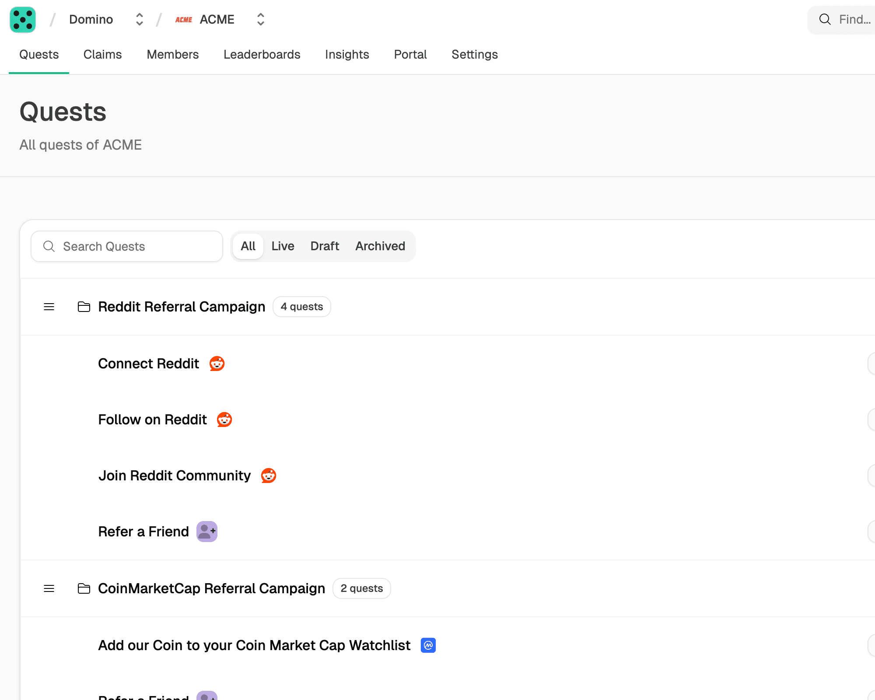Filter quests by Live status
The width and height of the screenshot is (875, 700).
pyautogui.click(x=283, y=246)
